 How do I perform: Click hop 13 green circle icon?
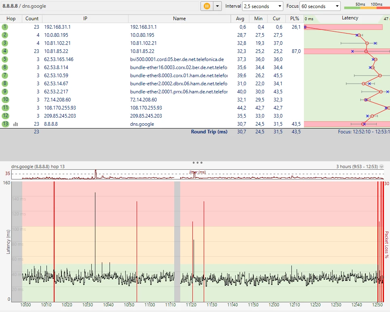pyautogui.click(x=5, y=124)
